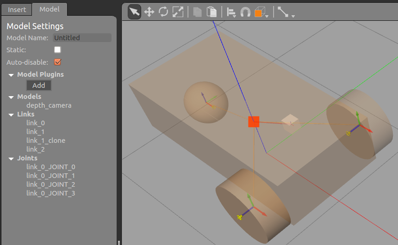
Task: Open the align tool
Action: [231, 12]
